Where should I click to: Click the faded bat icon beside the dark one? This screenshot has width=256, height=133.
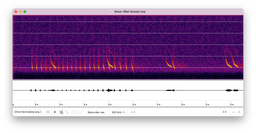pos(67,112)
